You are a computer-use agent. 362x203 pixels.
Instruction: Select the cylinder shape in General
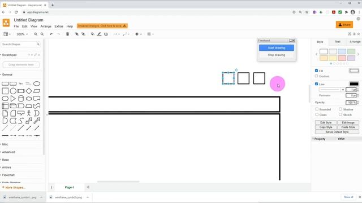point(21,99)
